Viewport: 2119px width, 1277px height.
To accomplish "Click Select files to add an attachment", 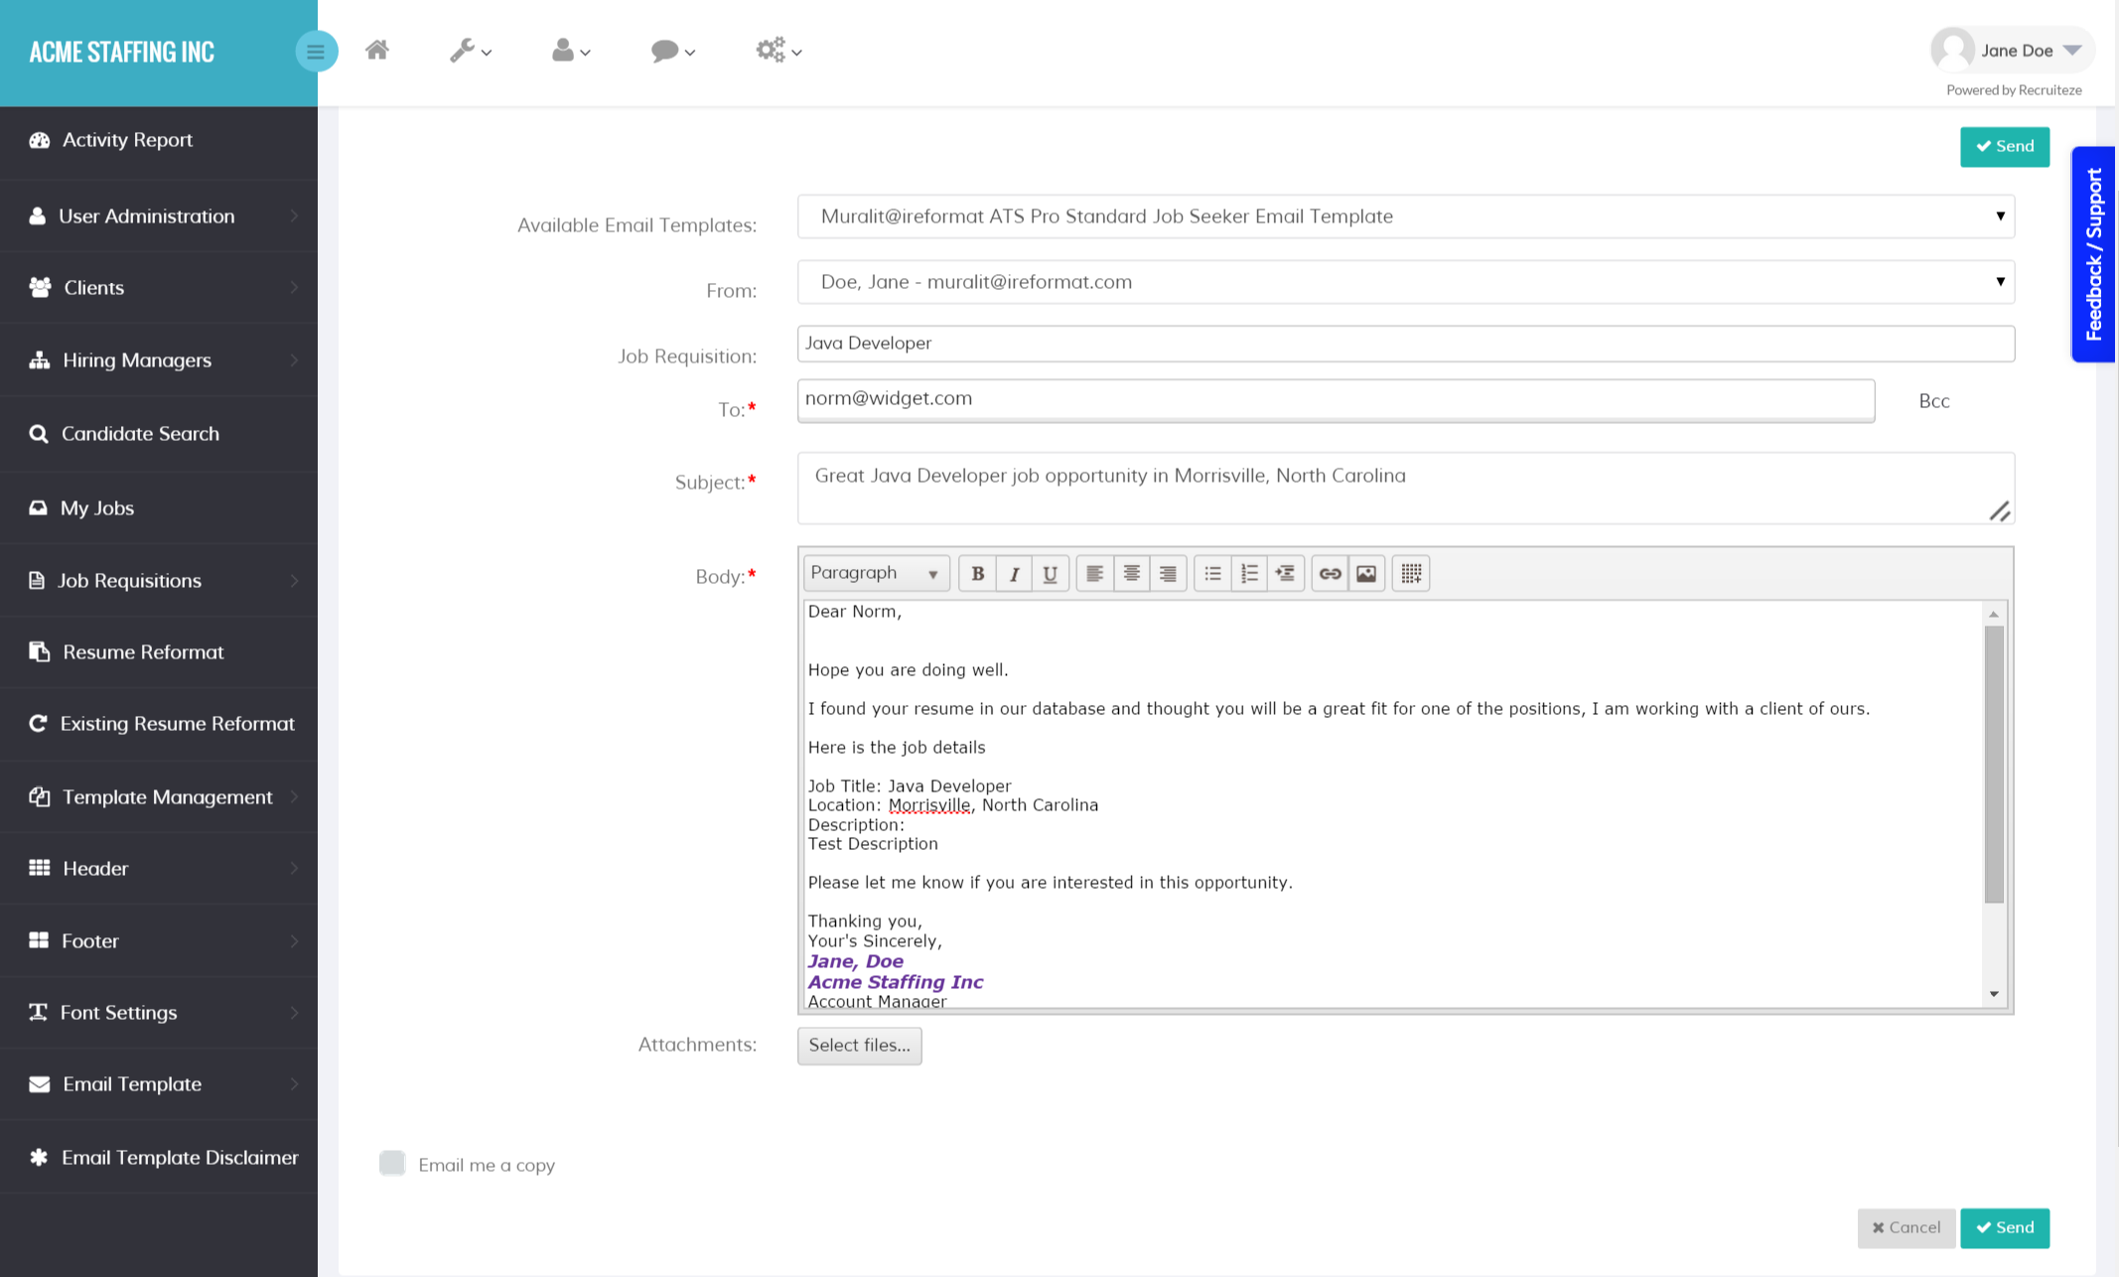I will coord(858,1045).
